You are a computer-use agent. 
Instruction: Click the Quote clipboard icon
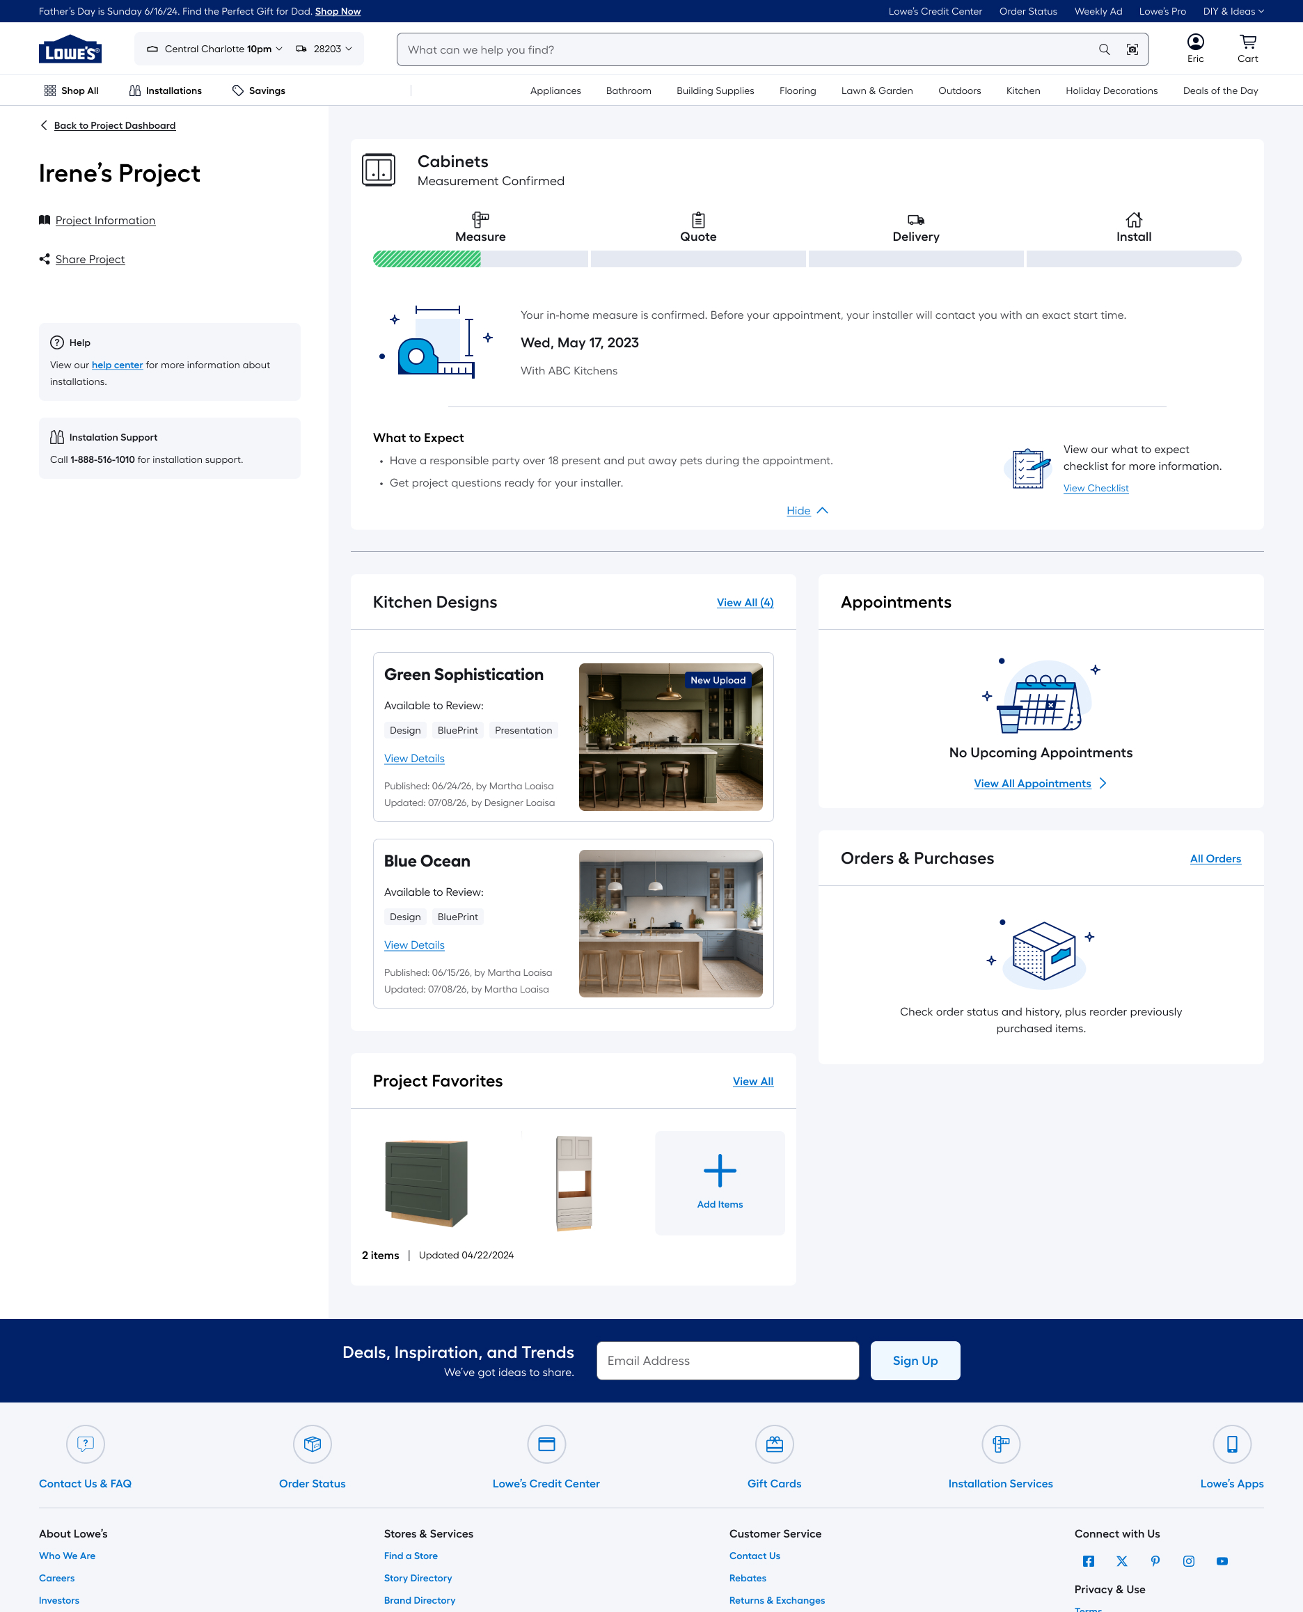coord(698,220)
